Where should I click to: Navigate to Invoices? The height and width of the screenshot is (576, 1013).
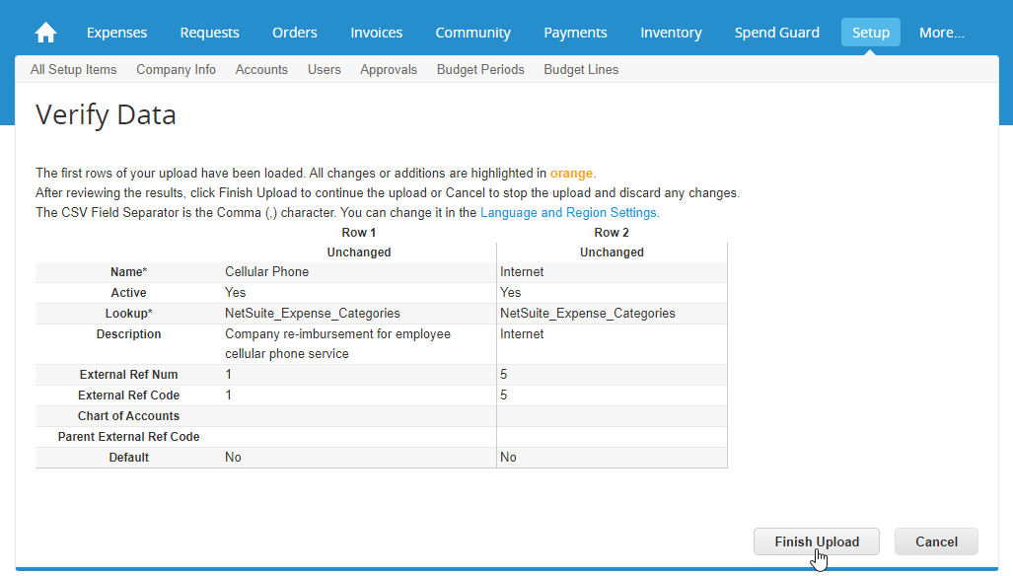point(376,33)
